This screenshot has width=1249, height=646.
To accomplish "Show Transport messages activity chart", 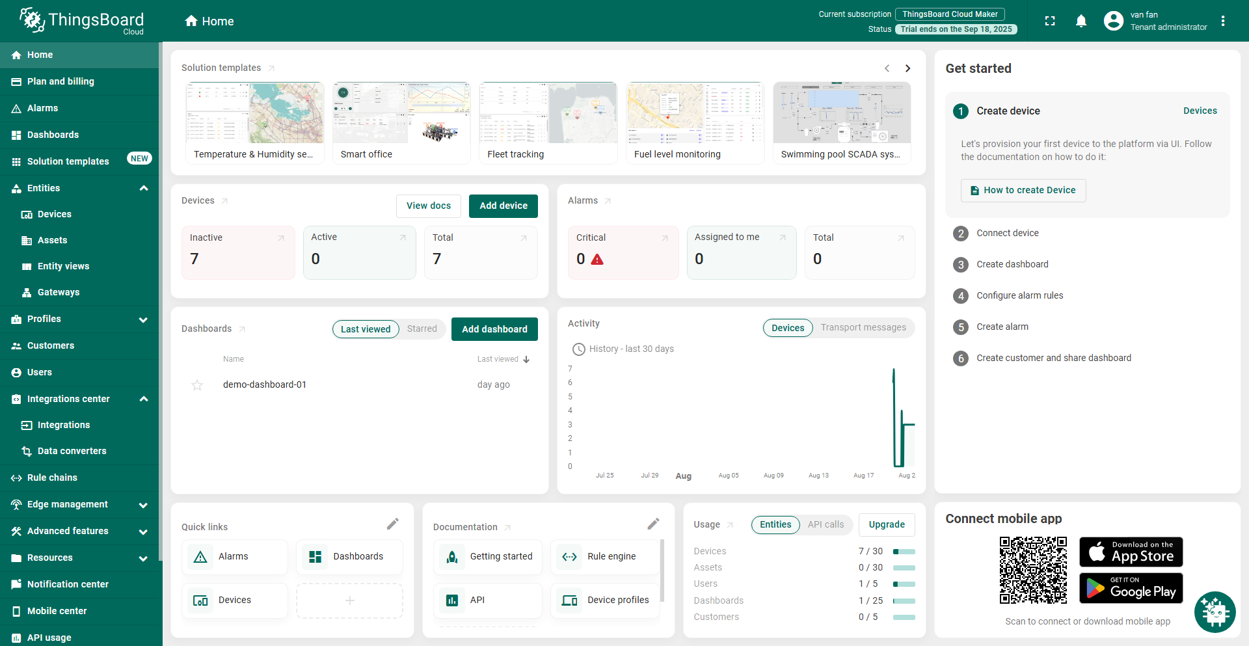I will [x=863, y=328].
